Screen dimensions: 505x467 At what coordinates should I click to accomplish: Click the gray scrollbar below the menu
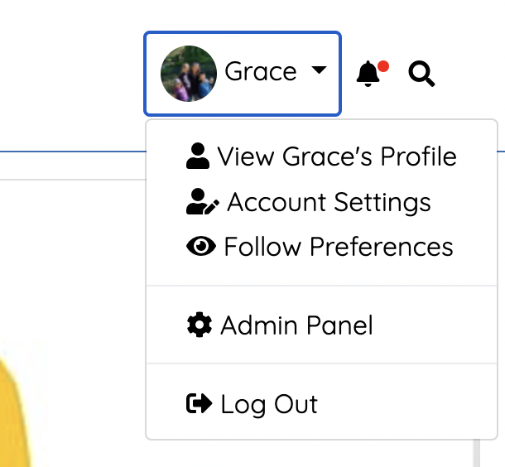[477, 454]
